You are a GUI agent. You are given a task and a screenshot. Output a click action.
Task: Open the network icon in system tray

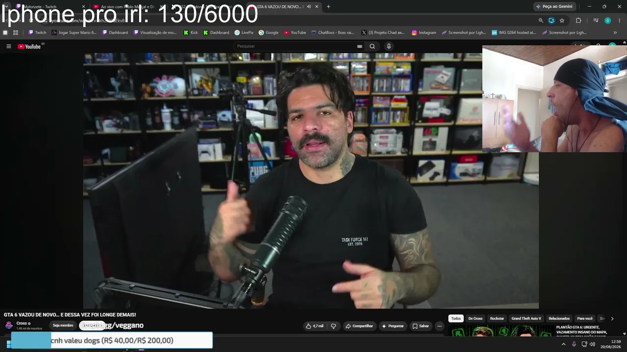[x=584, y=344]
